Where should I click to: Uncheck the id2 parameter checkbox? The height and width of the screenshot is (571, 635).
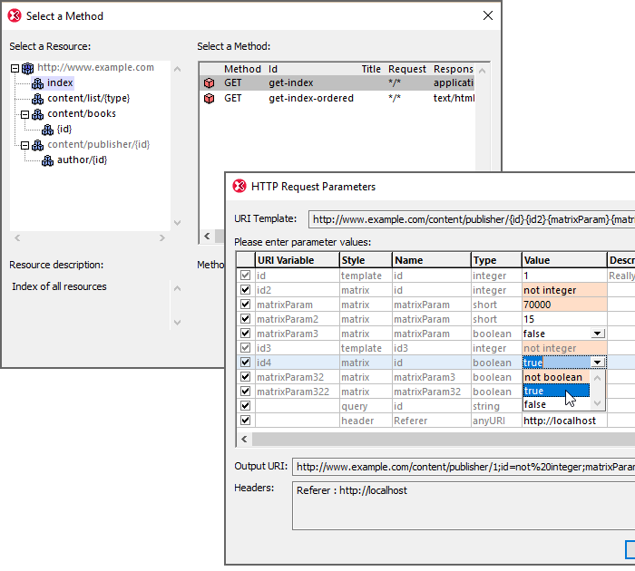(245, 290)
